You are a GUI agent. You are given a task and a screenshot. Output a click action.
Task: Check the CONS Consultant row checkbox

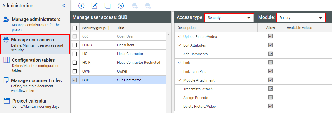click(75, 45)
